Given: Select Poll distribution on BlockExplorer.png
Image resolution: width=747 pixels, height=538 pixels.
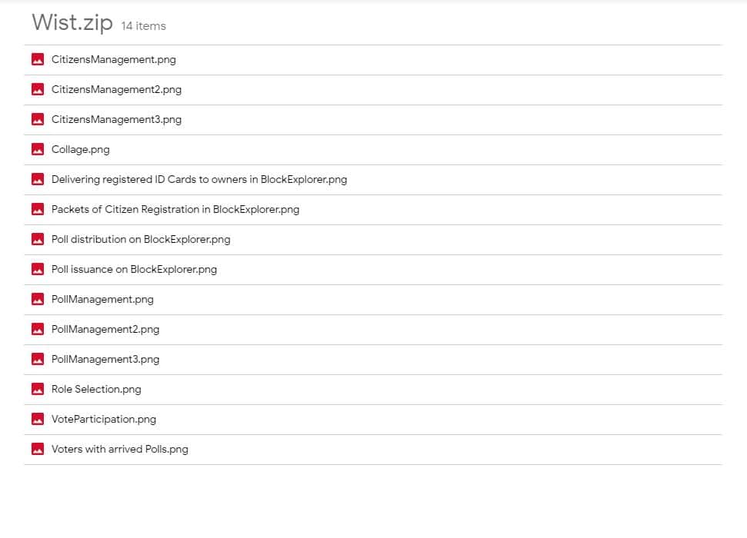Looking at the screenshot, I should pos(140,240).
